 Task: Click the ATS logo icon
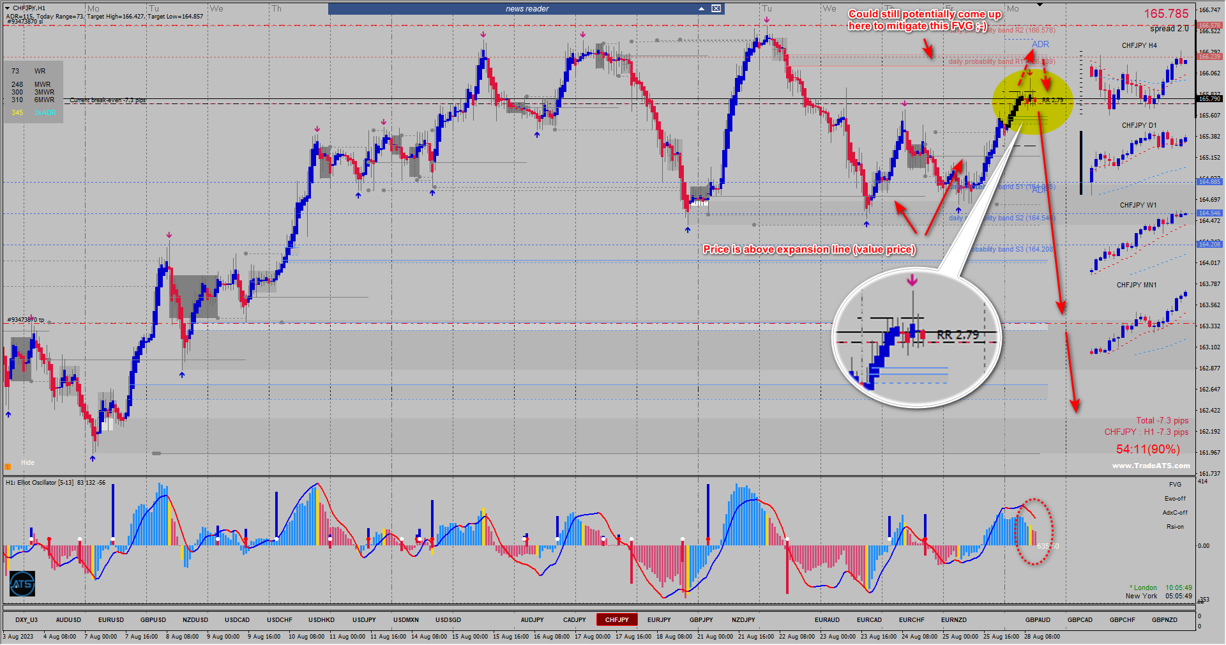tap(22, 584)
